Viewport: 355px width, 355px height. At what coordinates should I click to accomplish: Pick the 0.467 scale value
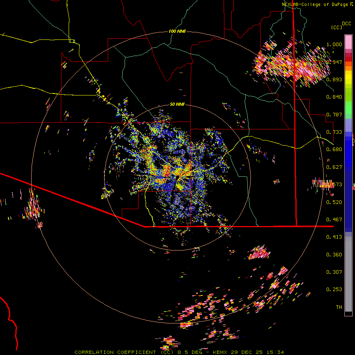[334, 220]
